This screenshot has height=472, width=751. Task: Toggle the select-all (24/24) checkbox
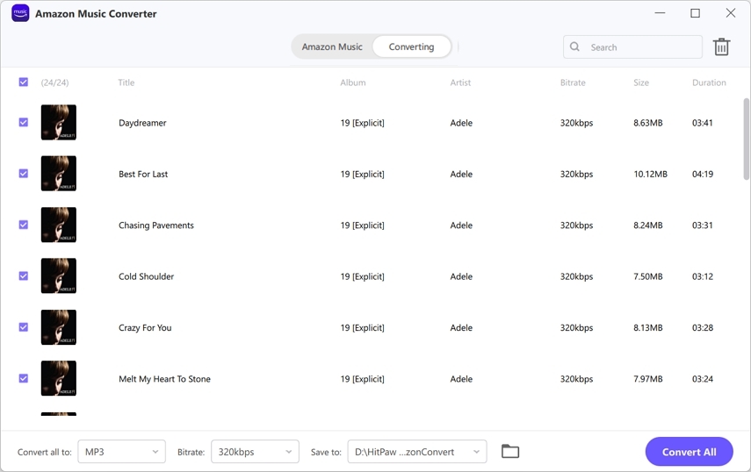tap(24, 82)
